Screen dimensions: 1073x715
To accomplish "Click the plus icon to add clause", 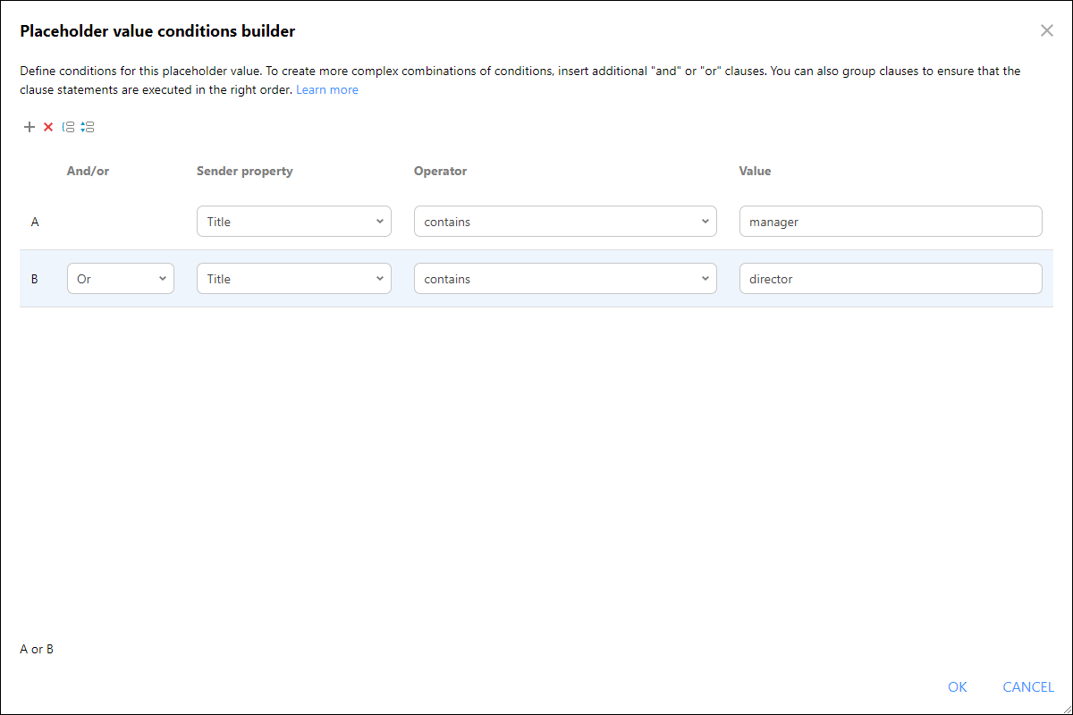I will [x=30, y=127].
